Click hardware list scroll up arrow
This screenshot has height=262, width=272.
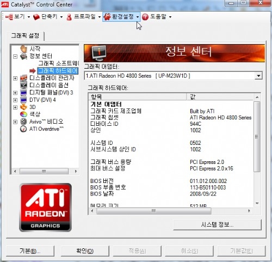tap(257, 98)
